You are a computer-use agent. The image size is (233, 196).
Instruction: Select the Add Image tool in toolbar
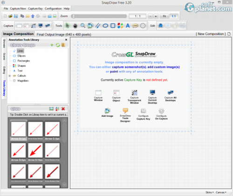tap(90, 26)
